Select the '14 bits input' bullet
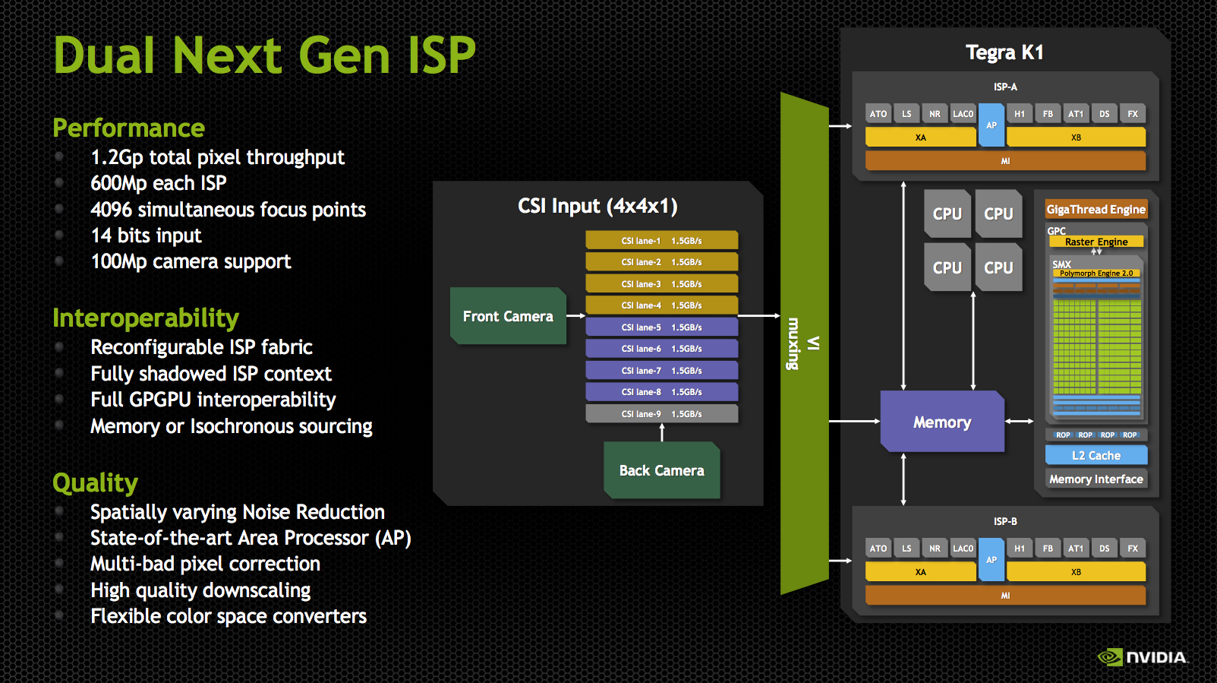 (146, 236)
